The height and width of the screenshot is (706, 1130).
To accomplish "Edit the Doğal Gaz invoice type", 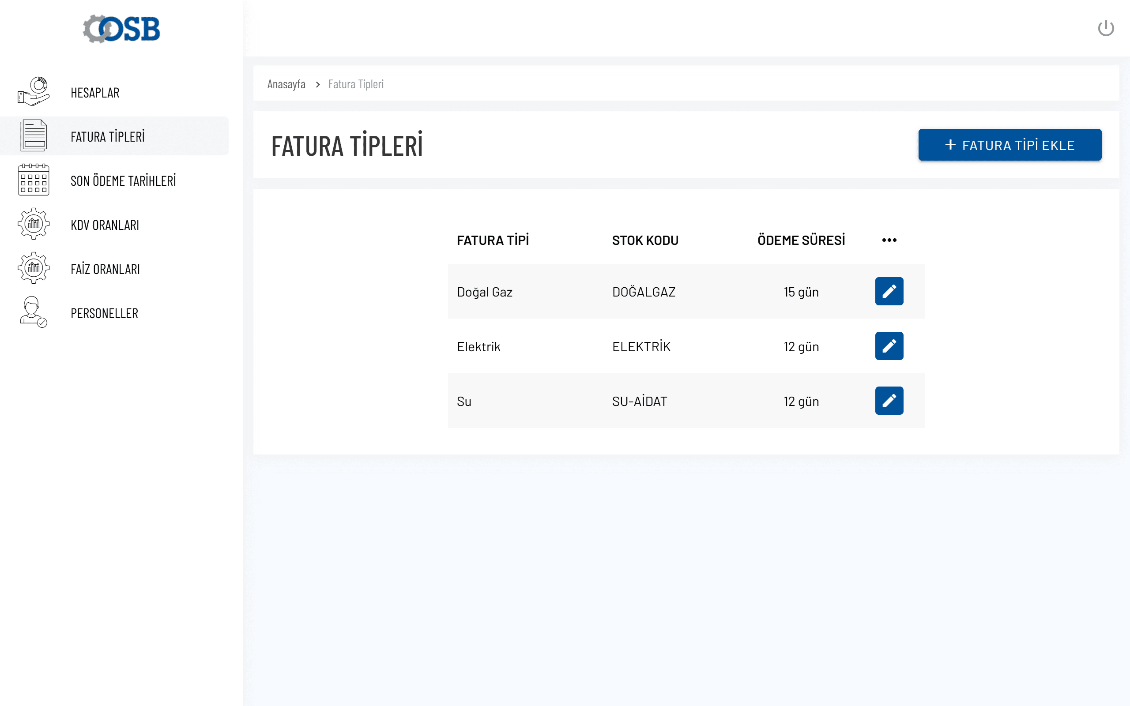I will pyautogui.click(x=889, y=291).
